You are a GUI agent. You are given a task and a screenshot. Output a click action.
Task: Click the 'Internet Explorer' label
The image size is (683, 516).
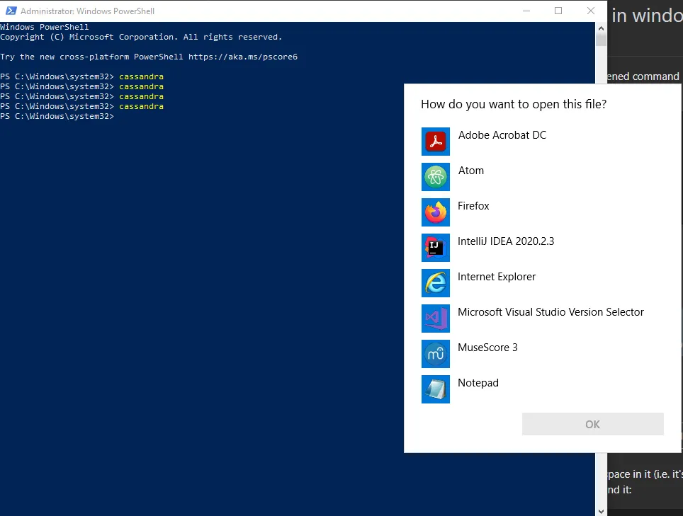tap(497, 277)
